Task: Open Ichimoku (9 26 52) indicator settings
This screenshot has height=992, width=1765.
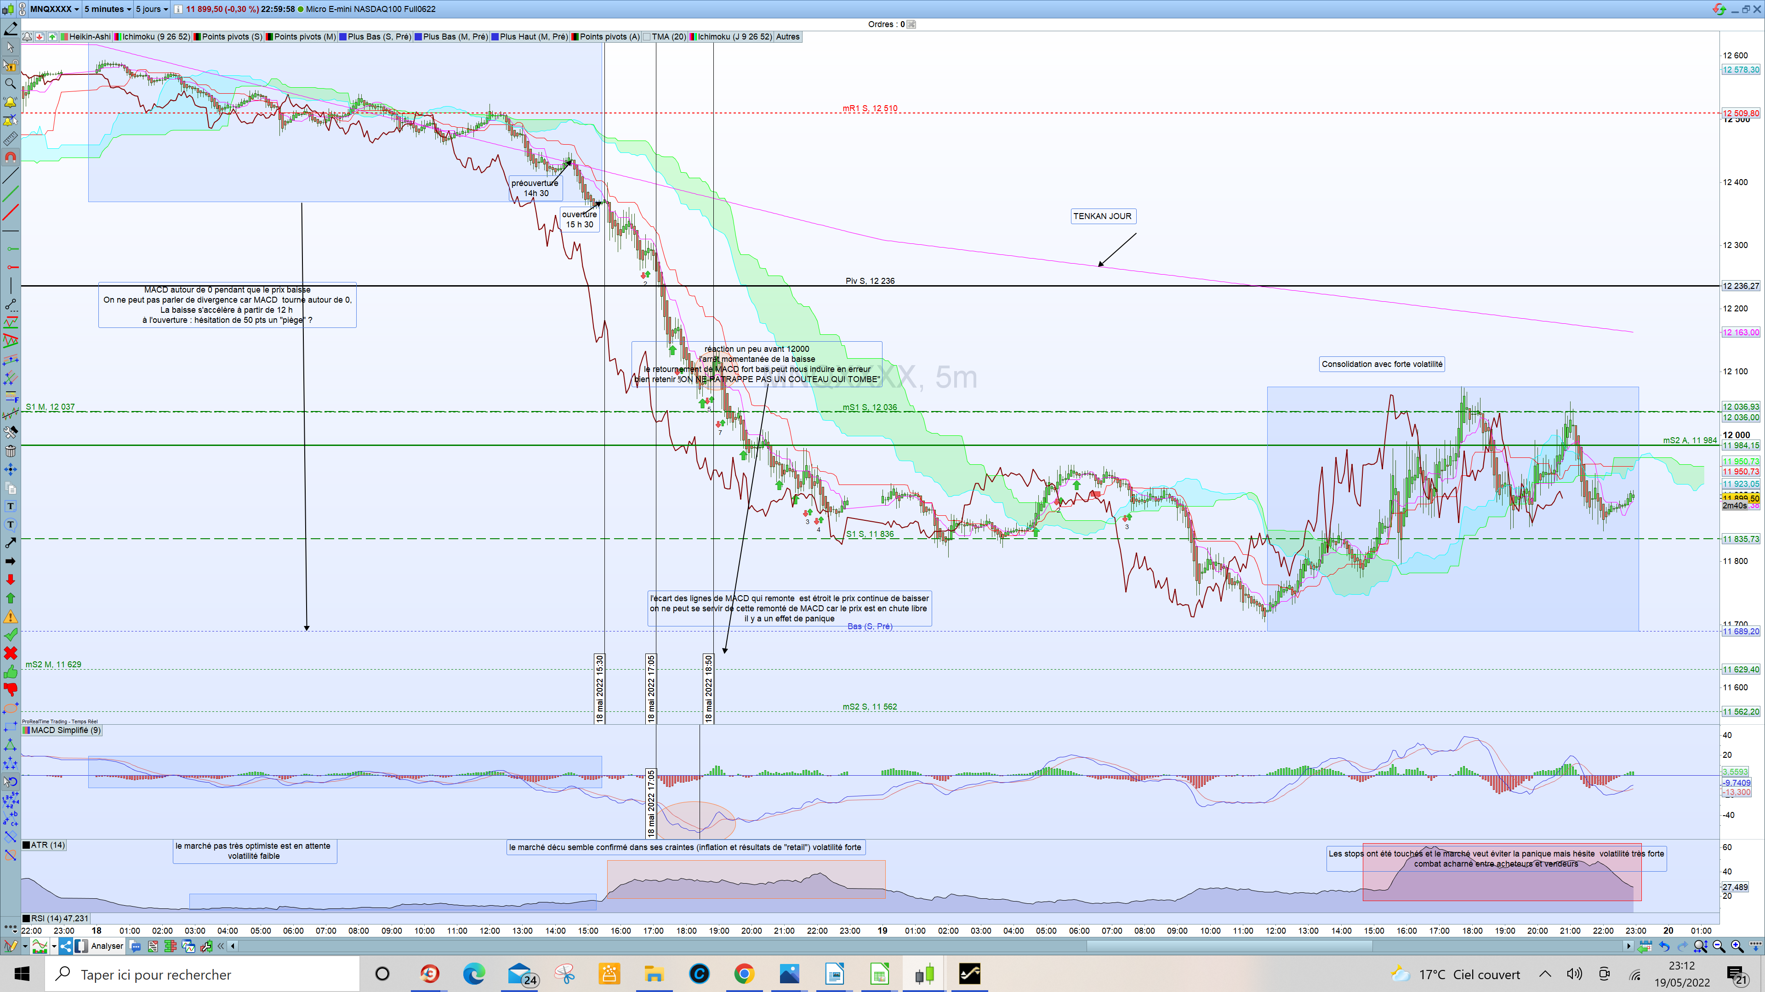Action: coord(155,37)
